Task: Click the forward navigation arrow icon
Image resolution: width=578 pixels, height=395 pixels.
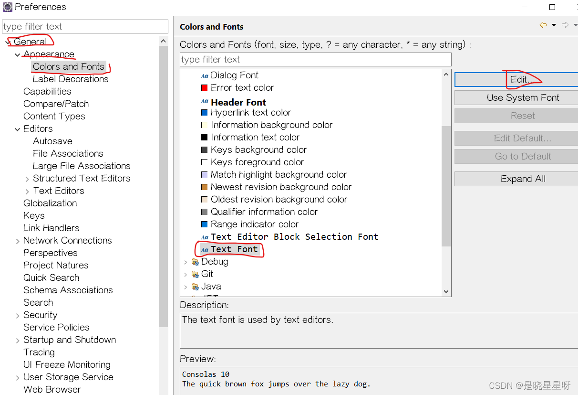Action: pyautogui.click(x=565, y=25)
